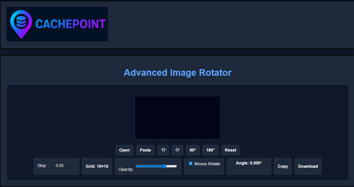Screen dimensions: 354x187
Task: Disable the Mouse Rotate checkbox
Action: (x=190, y=163)
